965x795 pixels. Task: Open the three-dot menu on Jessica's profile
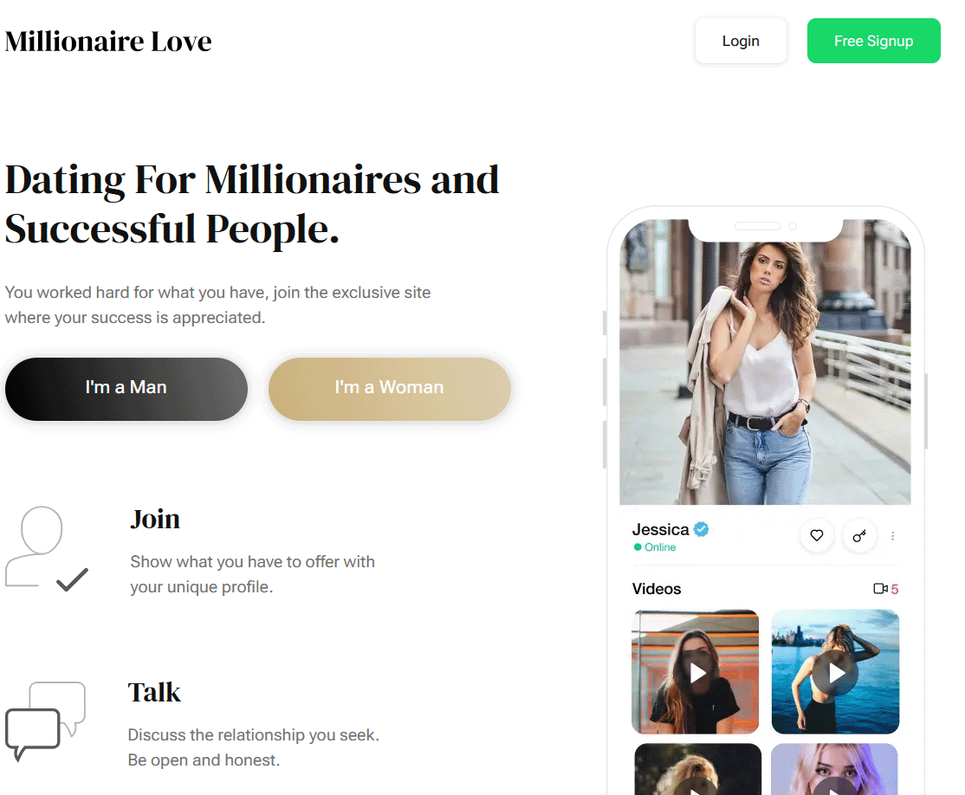pyautogui.click(x=892, y=536)
